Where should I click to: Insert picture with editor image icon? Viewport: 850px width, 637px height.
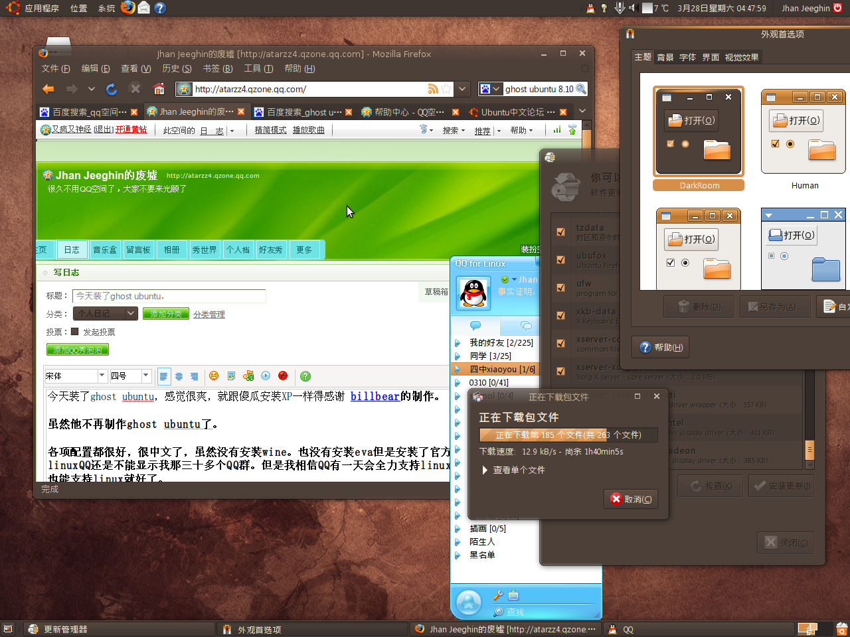(231, 376)
